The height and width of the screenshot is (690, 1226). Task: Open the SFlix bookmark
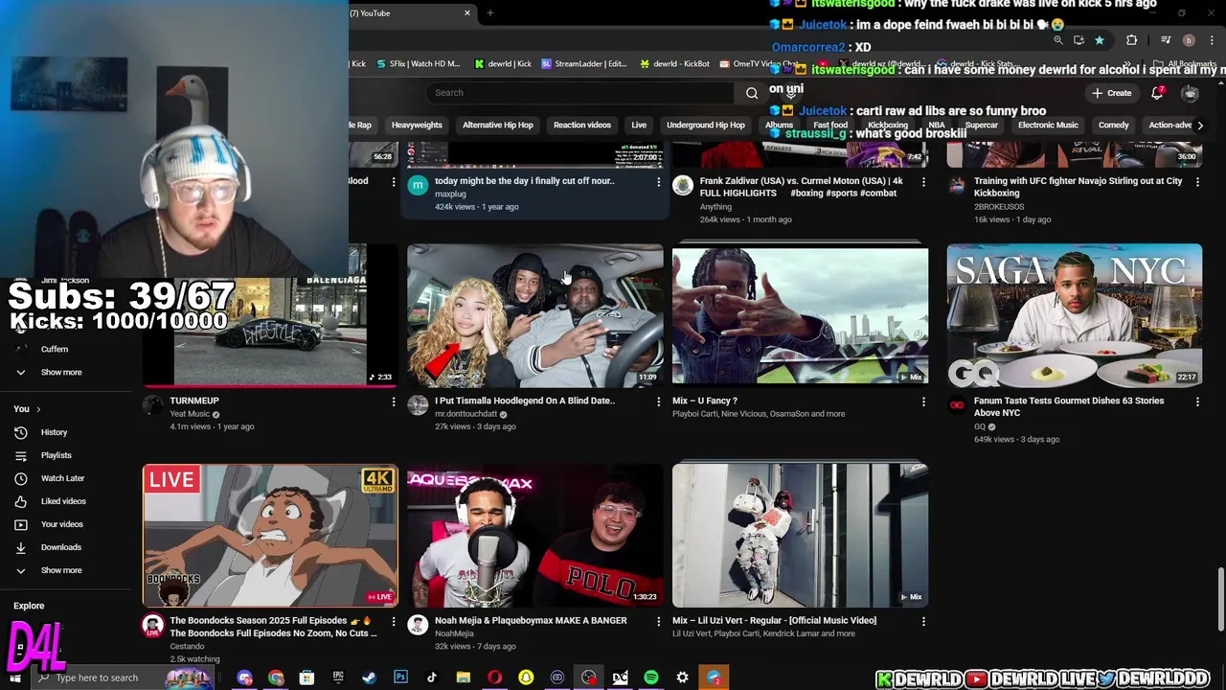point(419,64)
